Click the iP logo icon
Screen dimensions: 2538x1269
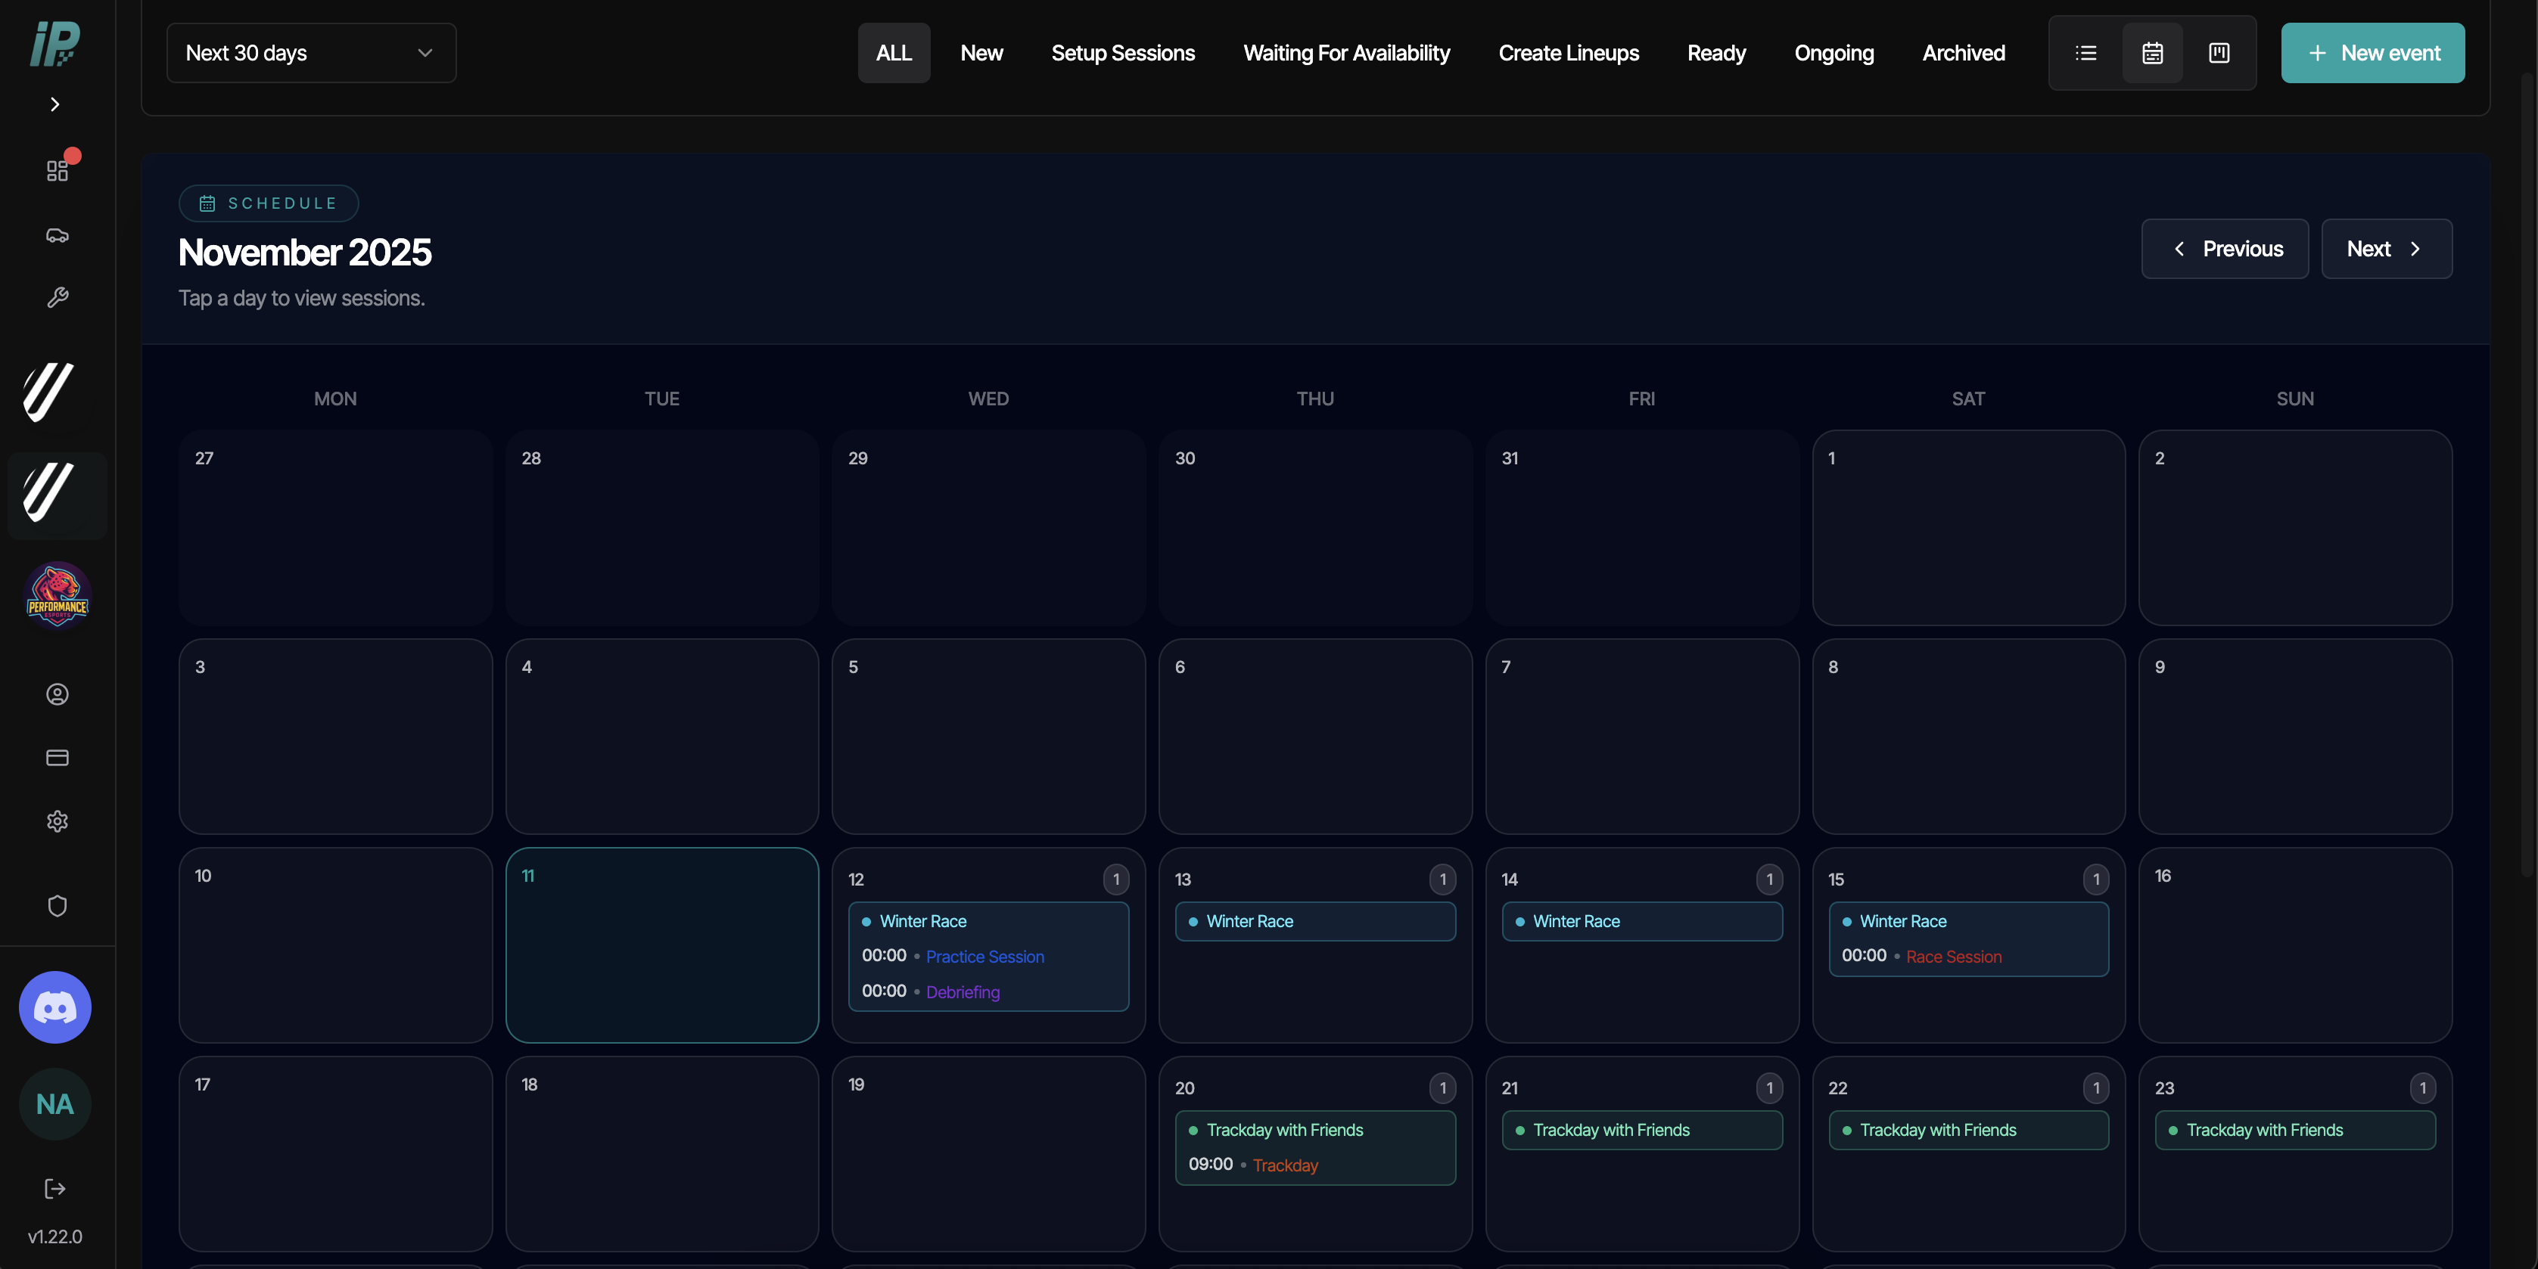pos(55,45)
